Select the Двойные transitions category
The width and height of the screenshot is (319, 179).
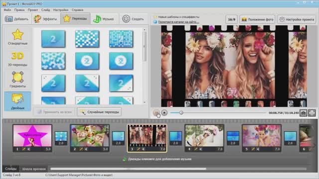pos(17,101)
